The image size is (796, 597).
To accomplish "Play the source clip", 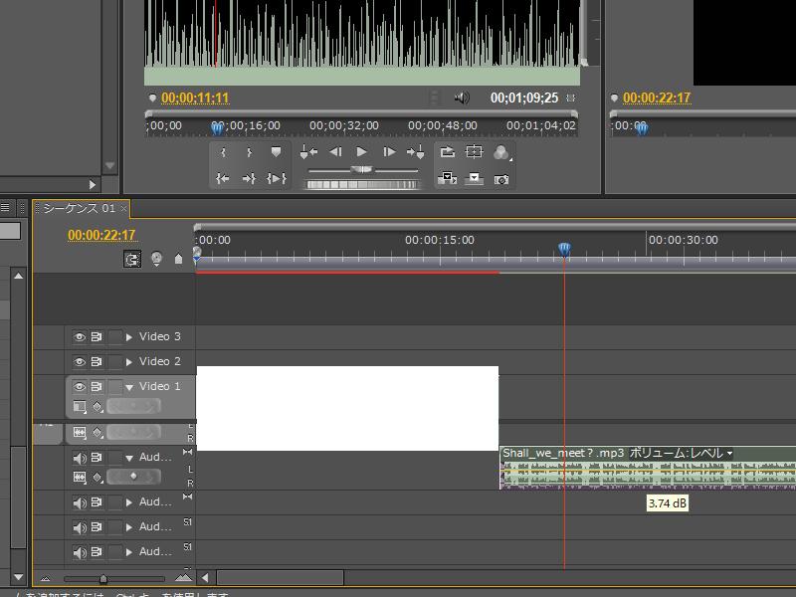I will 361,152.
